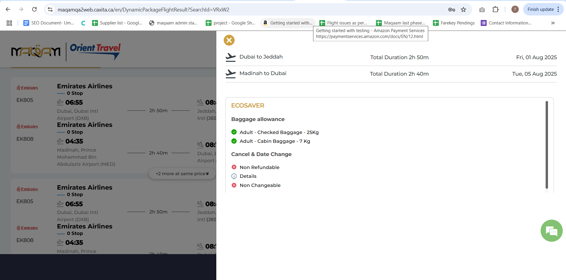Click the site information icon
Image resolution: width=566 pixels, height=280 pixels.
[x=50, y=10]
